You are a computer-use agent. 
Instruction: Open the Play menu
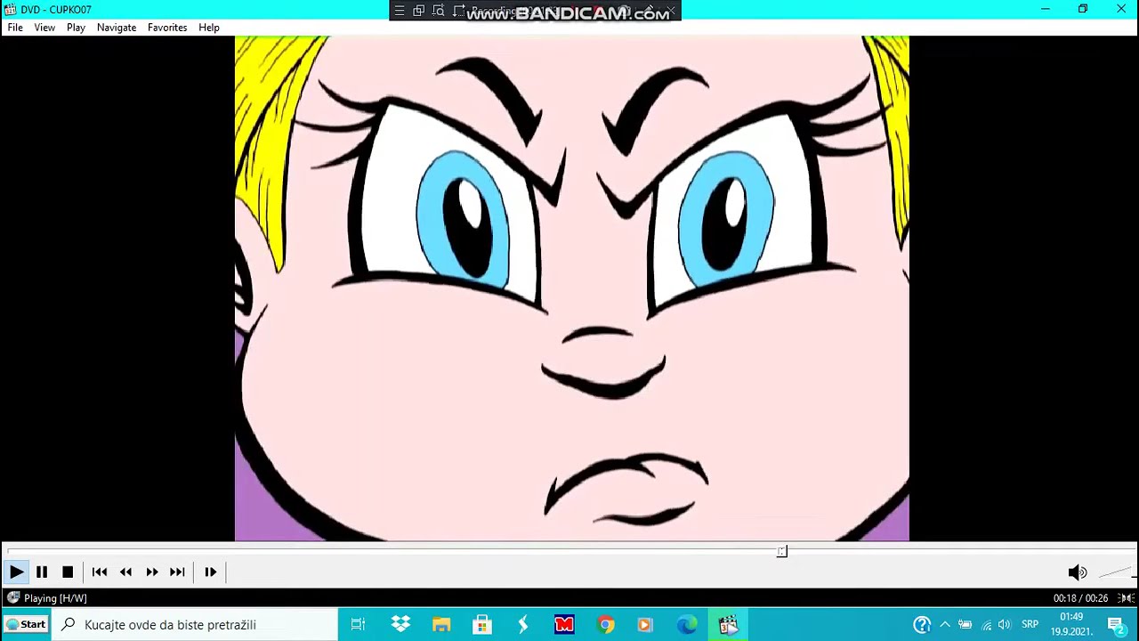tap(76, 28)
